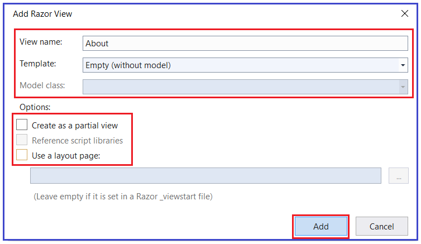Click the ellipsis browse button for layout page
This screenshot has width=421, height=244.
coord(399,176)
